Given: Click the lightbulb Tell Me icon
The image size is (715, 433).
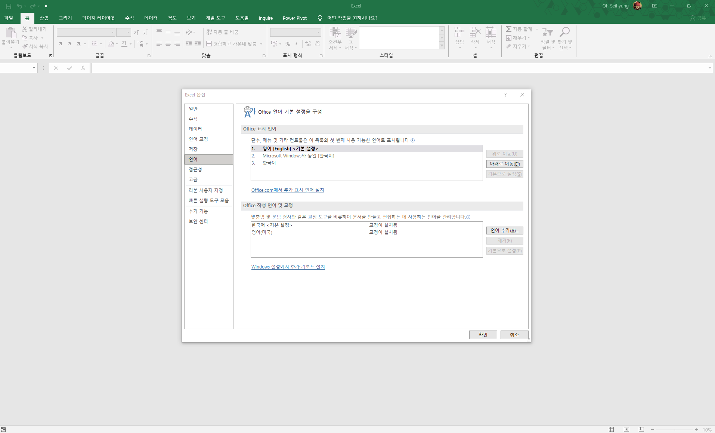Looking at the screenshot, I should [320, 18].
